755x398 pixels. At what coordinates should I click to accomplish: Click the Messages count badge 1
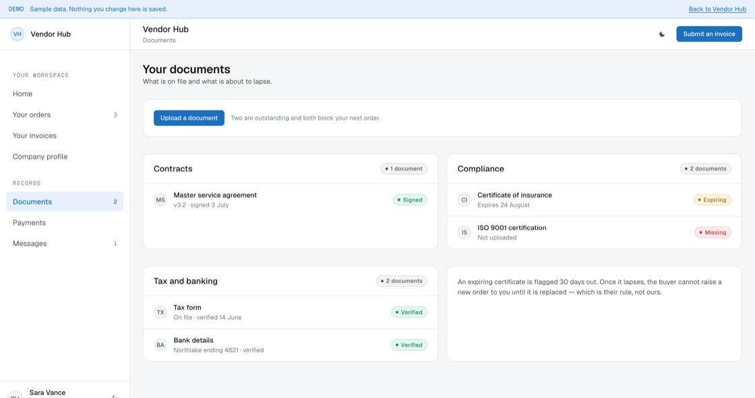(115, 244)
